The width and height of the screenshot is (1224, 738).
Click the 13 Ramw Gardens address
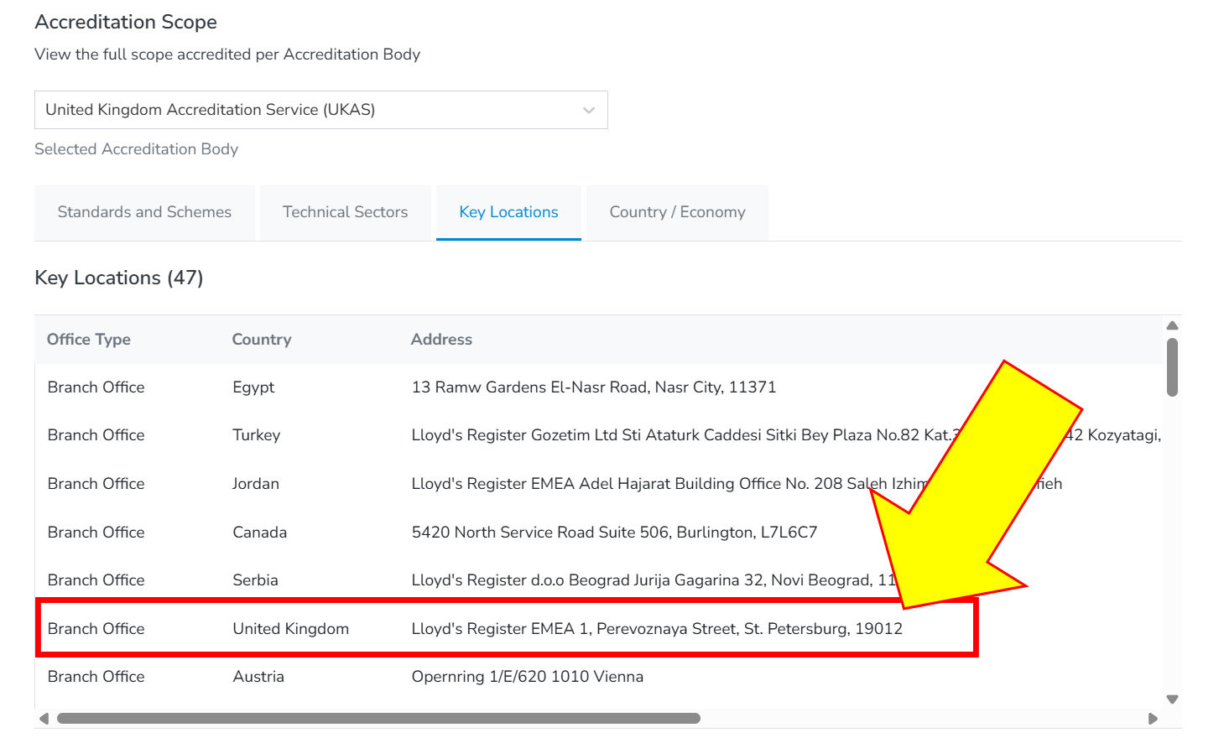coord(594,387)
